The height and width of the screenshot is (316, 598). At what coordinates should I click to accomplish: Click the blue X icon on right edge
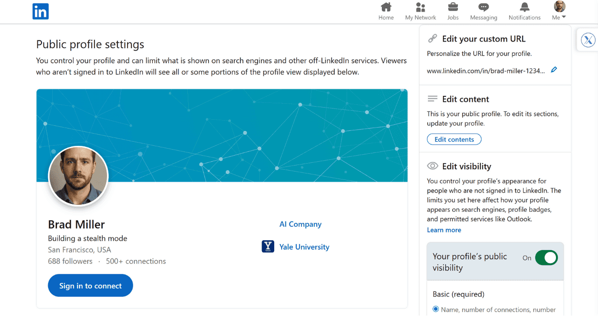coord(588,40)
